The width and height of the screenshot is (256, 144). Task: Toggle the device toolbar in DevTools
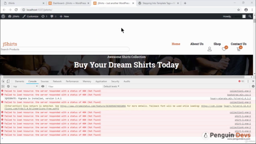coord(8,81)
